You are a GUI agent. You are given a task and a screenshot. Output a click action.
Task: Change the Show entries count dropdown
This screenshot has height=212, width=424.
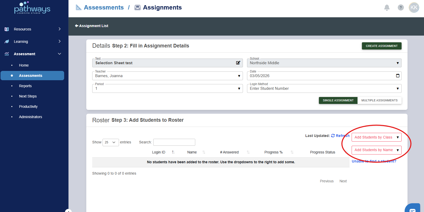[111, 142]
